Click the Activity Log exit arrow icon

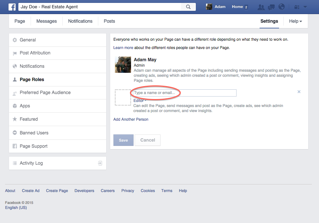point(100,163)
